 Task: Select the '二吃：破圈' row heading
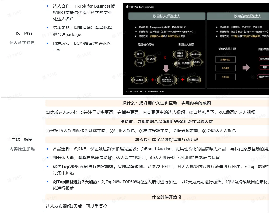pyautogui.click(x=22, y=140)
